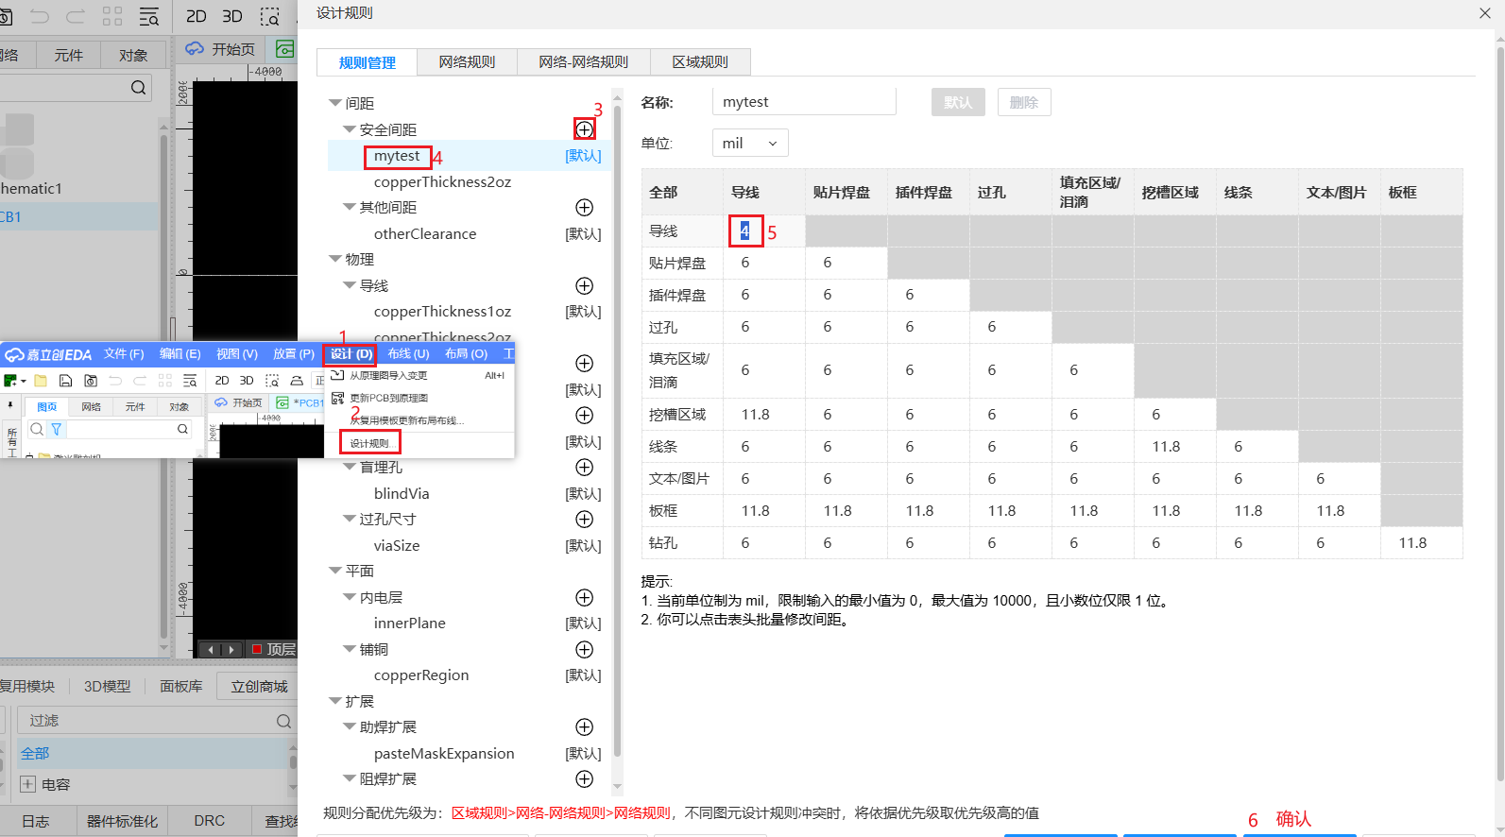Click the 钻孔 row 板框 cell showing 11.8
Image resolution: width=1505 pixels, height=837 pixels.
[1422, 543]
